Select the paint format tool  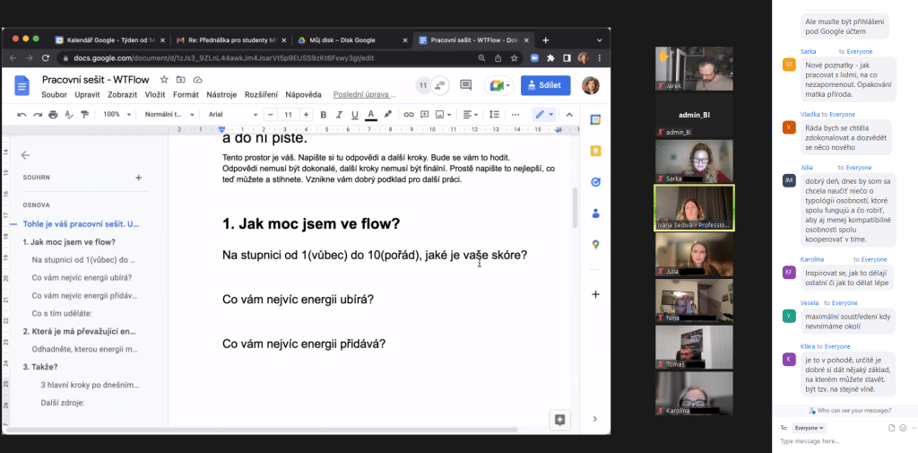click(85, 114)
